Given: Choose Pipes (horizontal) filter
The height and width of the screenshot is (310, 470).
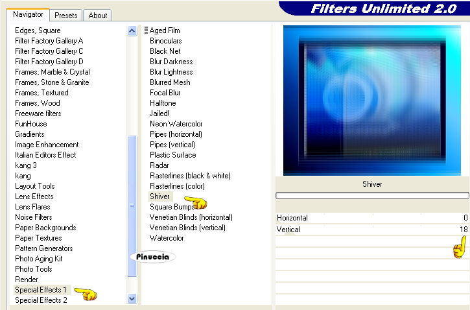Looking at the screenshot, I should pos(176,134).
